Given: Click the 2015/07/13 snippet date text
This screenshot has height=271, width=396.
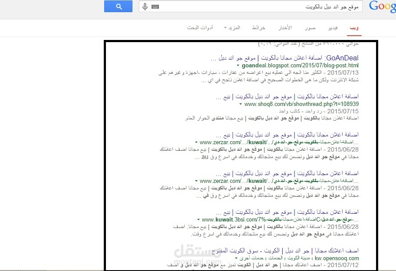Looking at the screenshot, I should [x=343, y=73].
